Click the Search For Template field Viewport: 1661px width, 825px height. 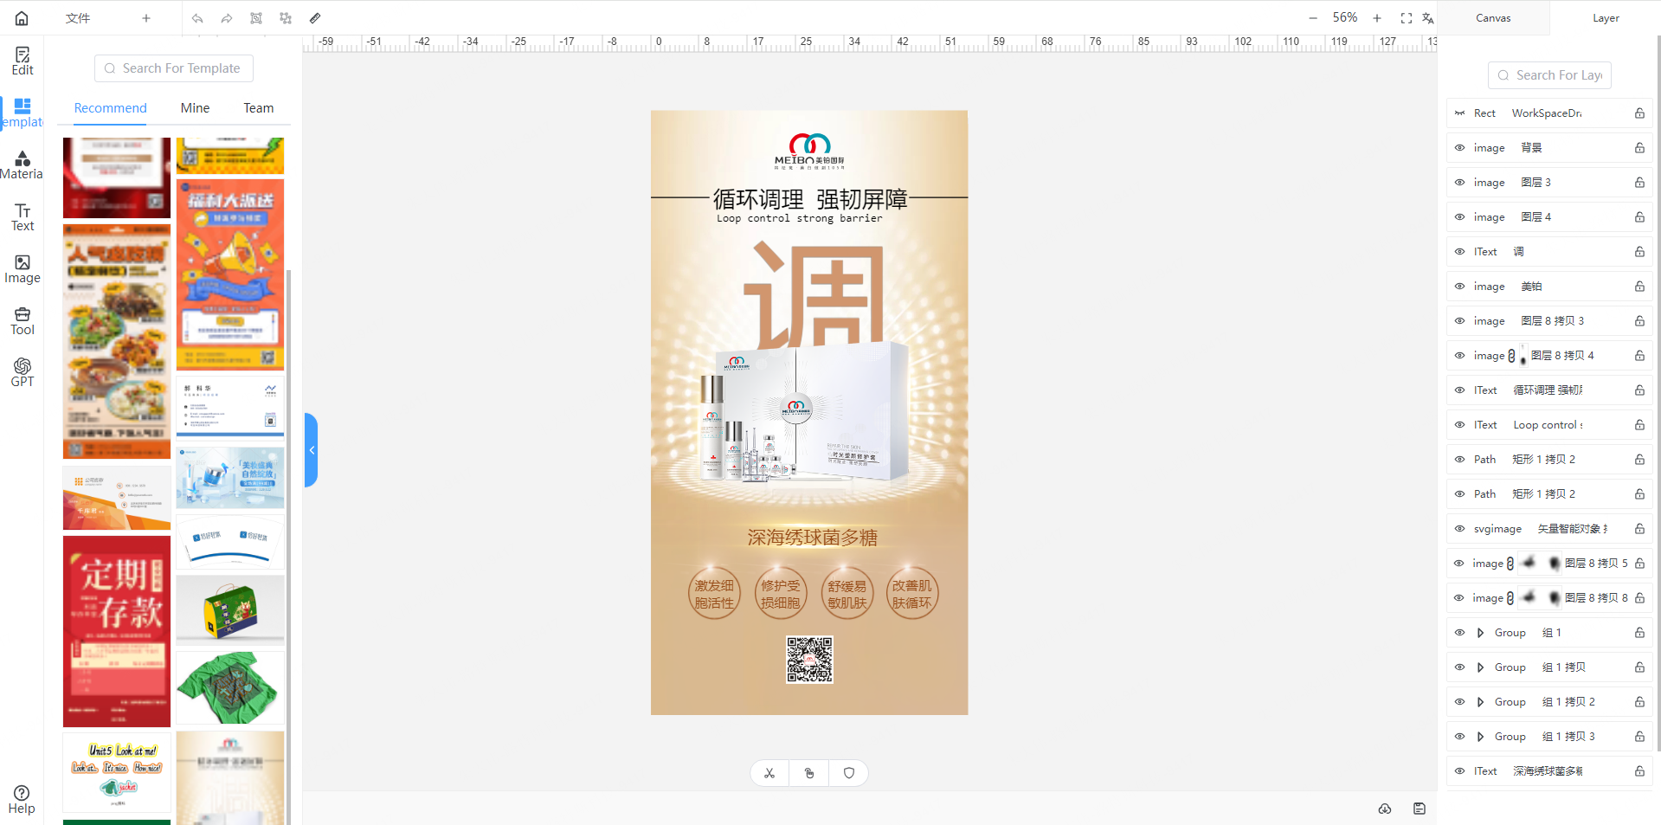coord(174,68)
